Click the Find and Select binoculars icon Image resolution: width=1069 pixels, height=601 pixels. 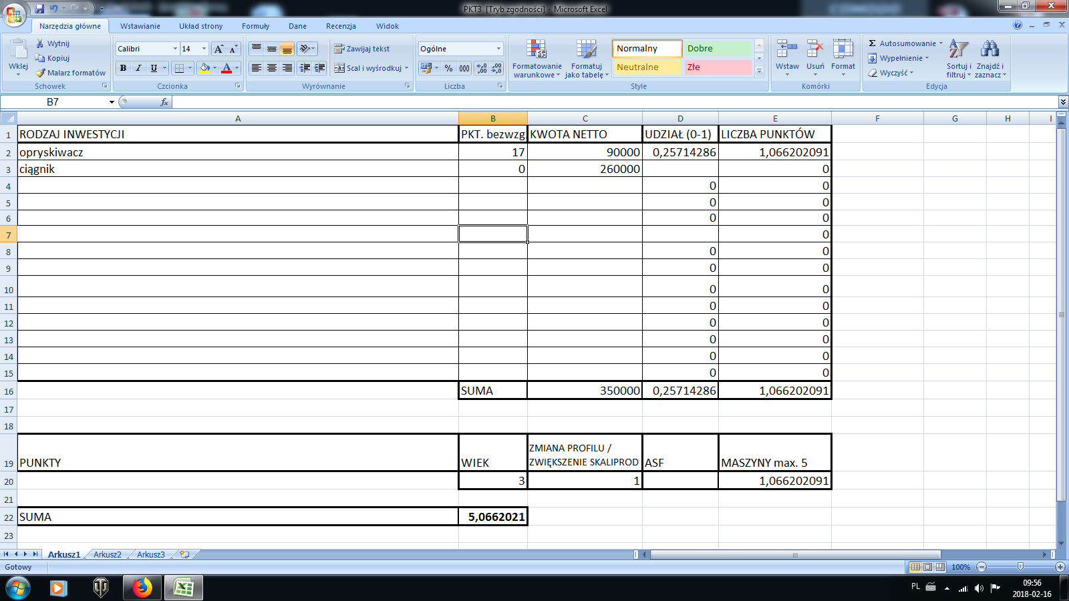point(989,51)
